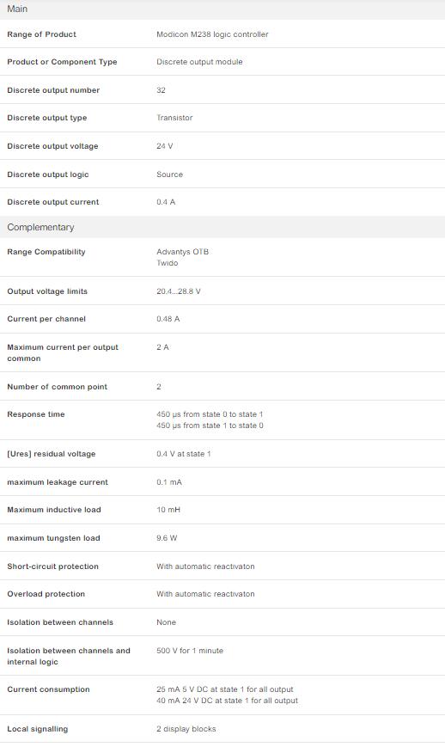Viewport: 445px width, 747px height.
Task: Select the Discrete output module text
Action: click(199, 62)
